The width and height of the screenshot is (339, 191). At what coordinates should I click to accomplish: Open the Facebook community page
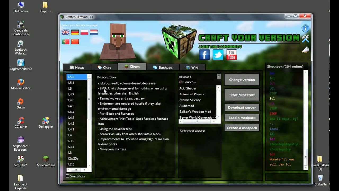[204, 55]
